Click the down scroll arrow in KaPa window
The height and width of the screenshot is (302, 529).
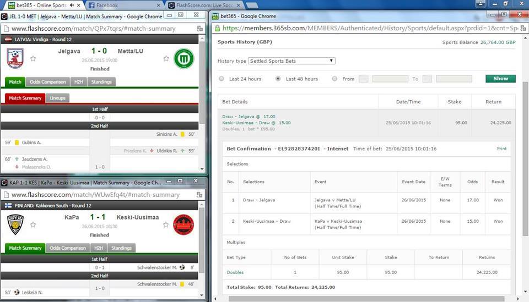(202, 295)
